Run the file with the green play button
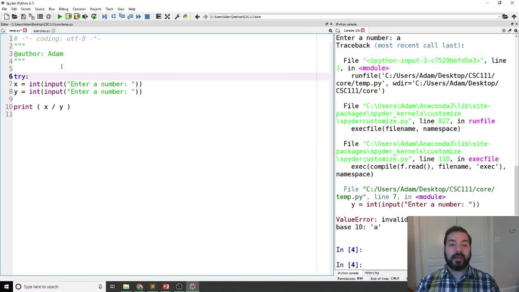The width and height of the screenshot is (519, 292). click(60, 16)
